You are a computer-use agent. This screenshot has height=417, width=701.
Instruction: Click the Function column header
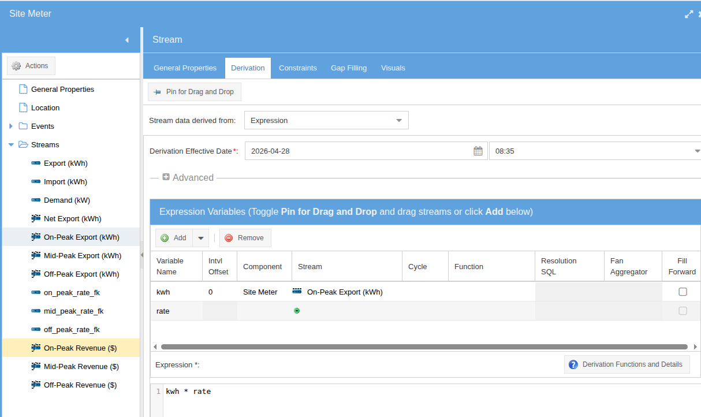coord(491,266)
